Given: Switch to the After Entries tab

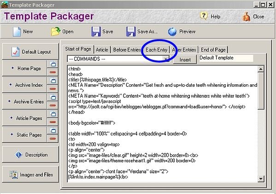Looking at the screenshot, I should click(184, 50).
